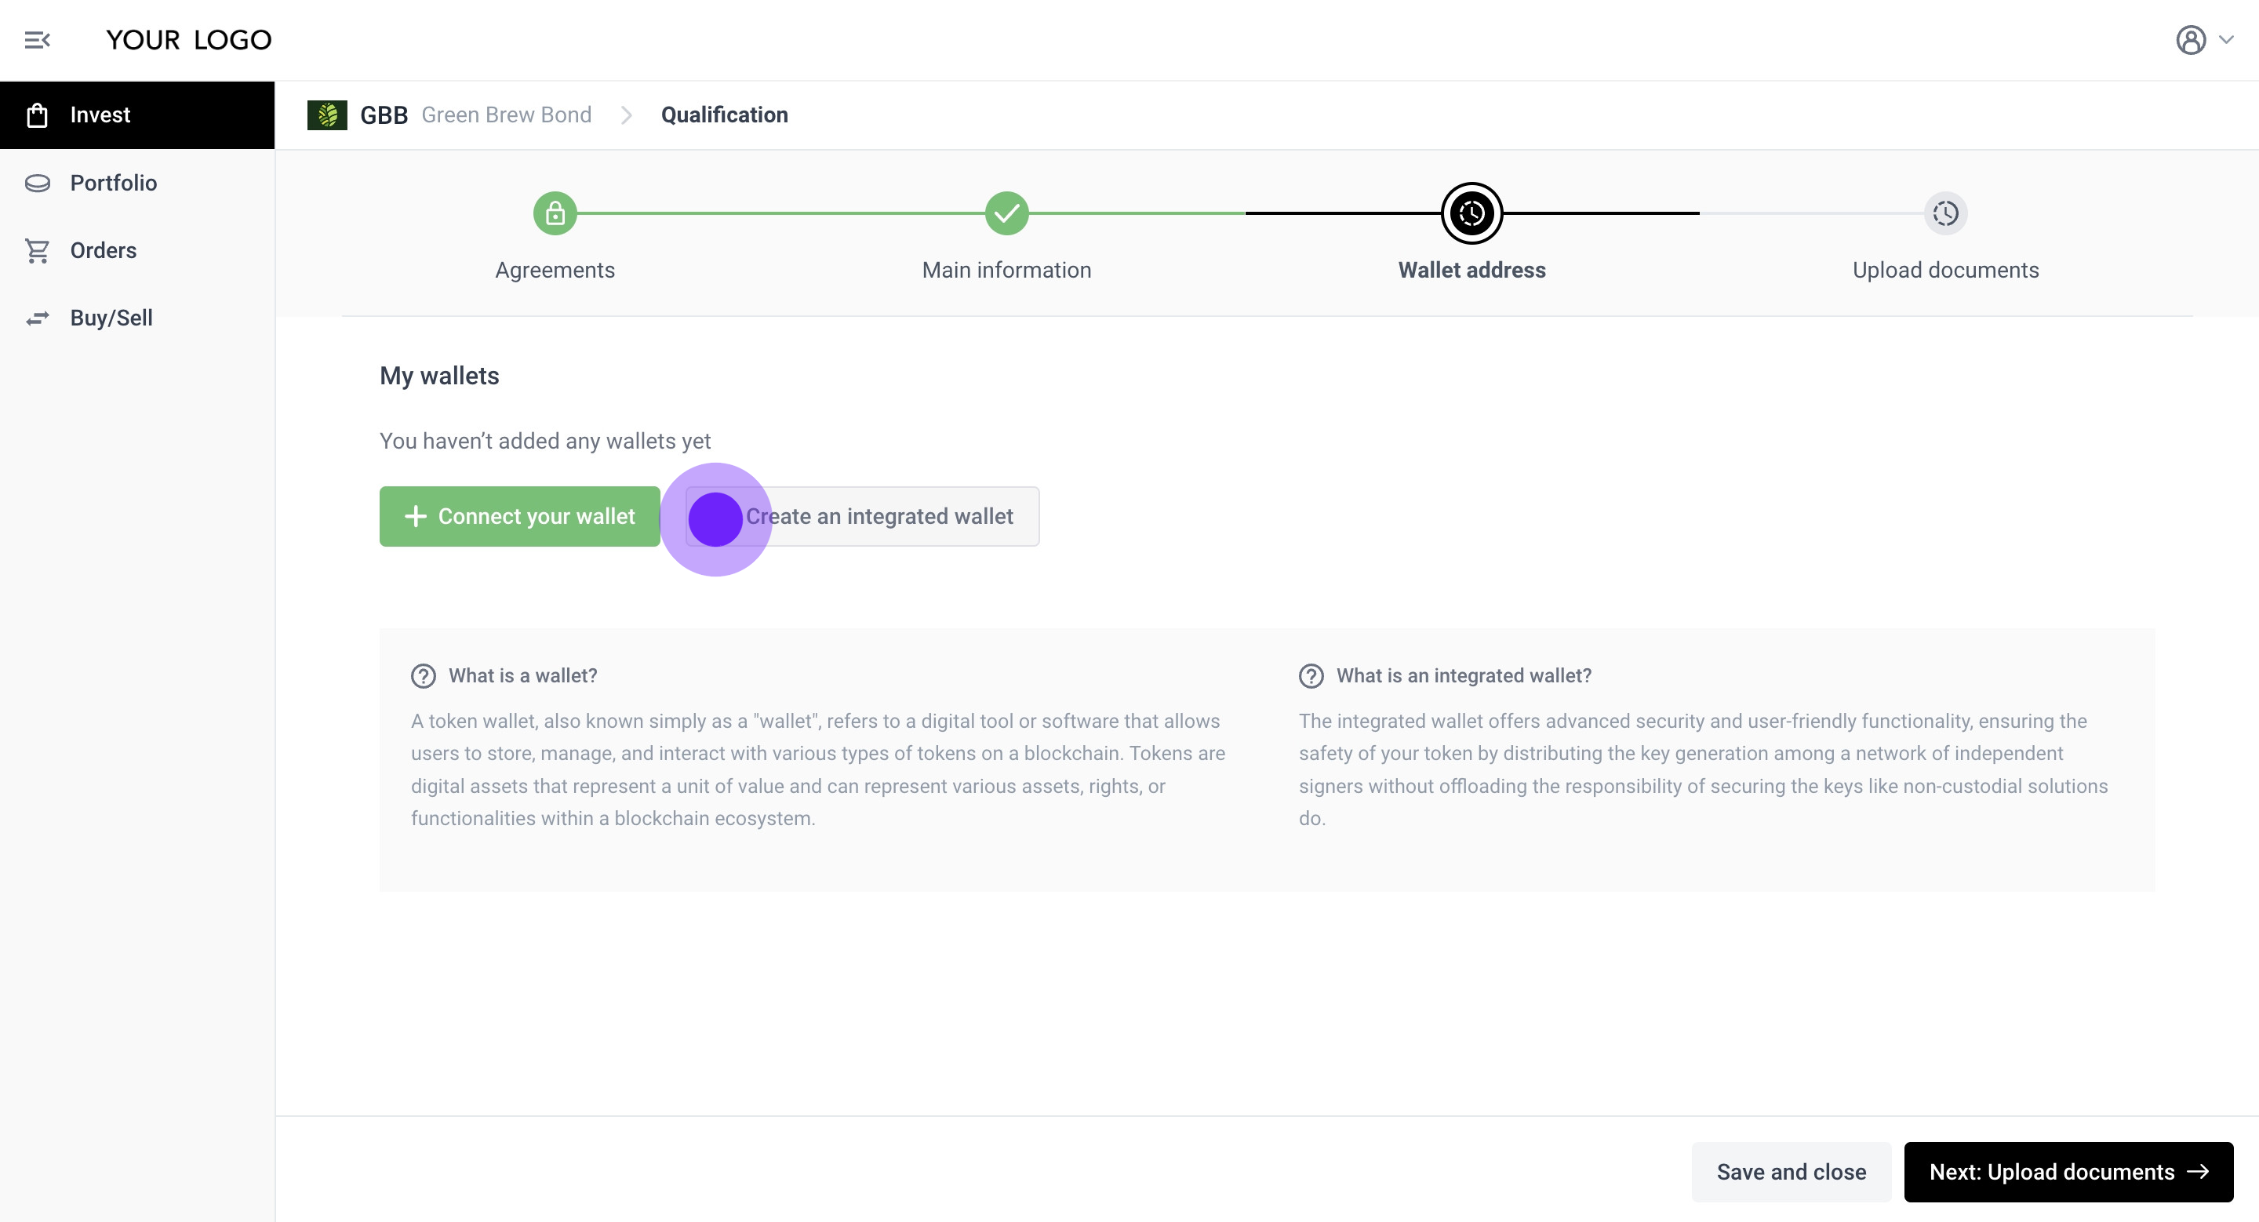
Task: Collapse the sidebar with the hamburger icon
Action: [x=37, y=40]
